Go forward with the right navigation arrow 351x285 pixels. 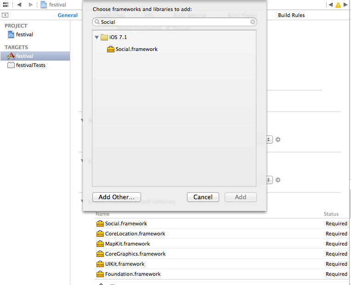click(31, 5)
